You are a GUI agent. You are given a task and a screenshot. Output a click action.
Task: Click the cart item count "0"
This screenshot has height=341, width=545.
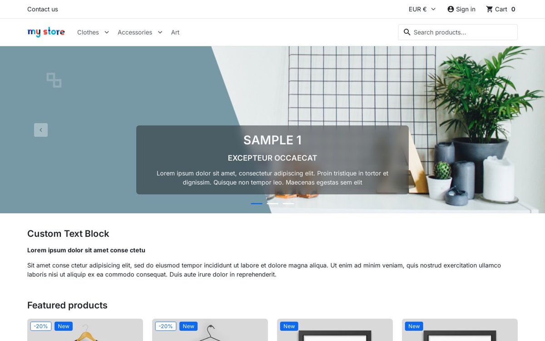tap(513, 9)
